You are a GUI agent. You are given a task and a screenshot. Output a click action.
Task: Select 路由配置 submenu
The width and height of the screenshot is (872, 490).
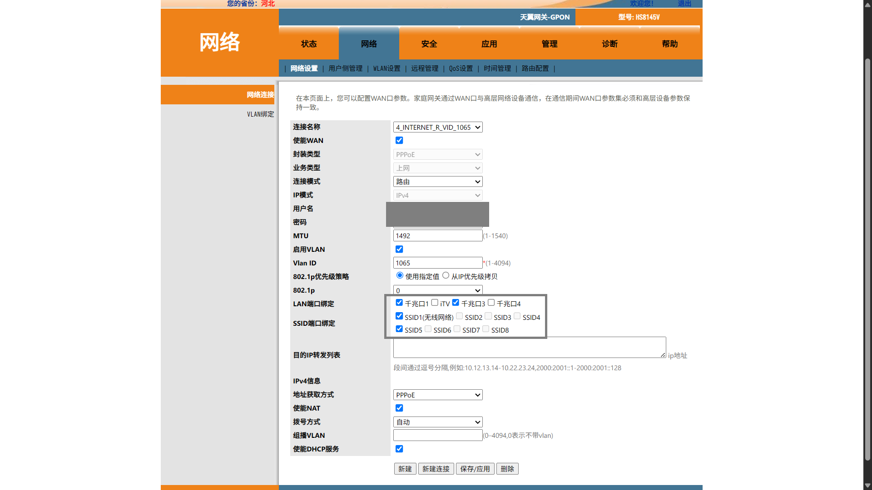[535, 69]
